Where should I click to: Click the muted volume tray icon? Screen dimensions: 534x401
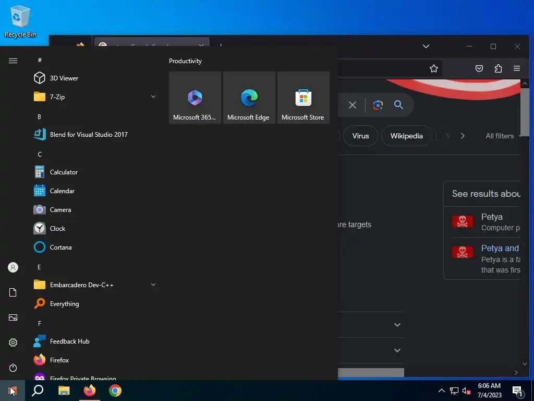click(x=466, y=391)
